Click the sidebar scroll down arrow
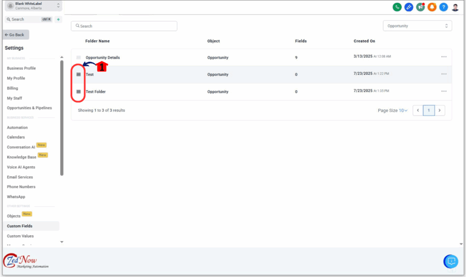This screenshot has width=466, height=277. 61,242
